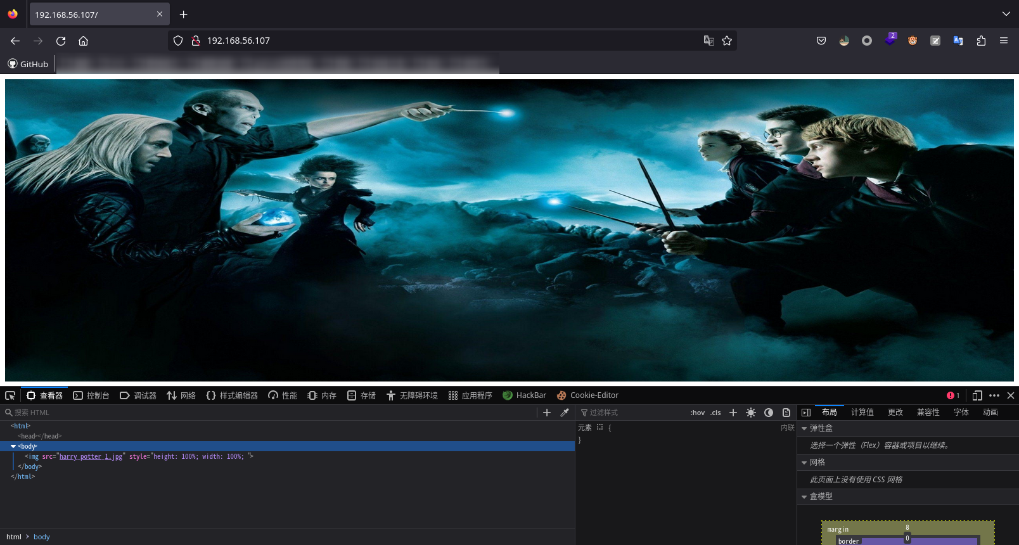Collapse the 盒模型 box model section

[x=805, y=497]
